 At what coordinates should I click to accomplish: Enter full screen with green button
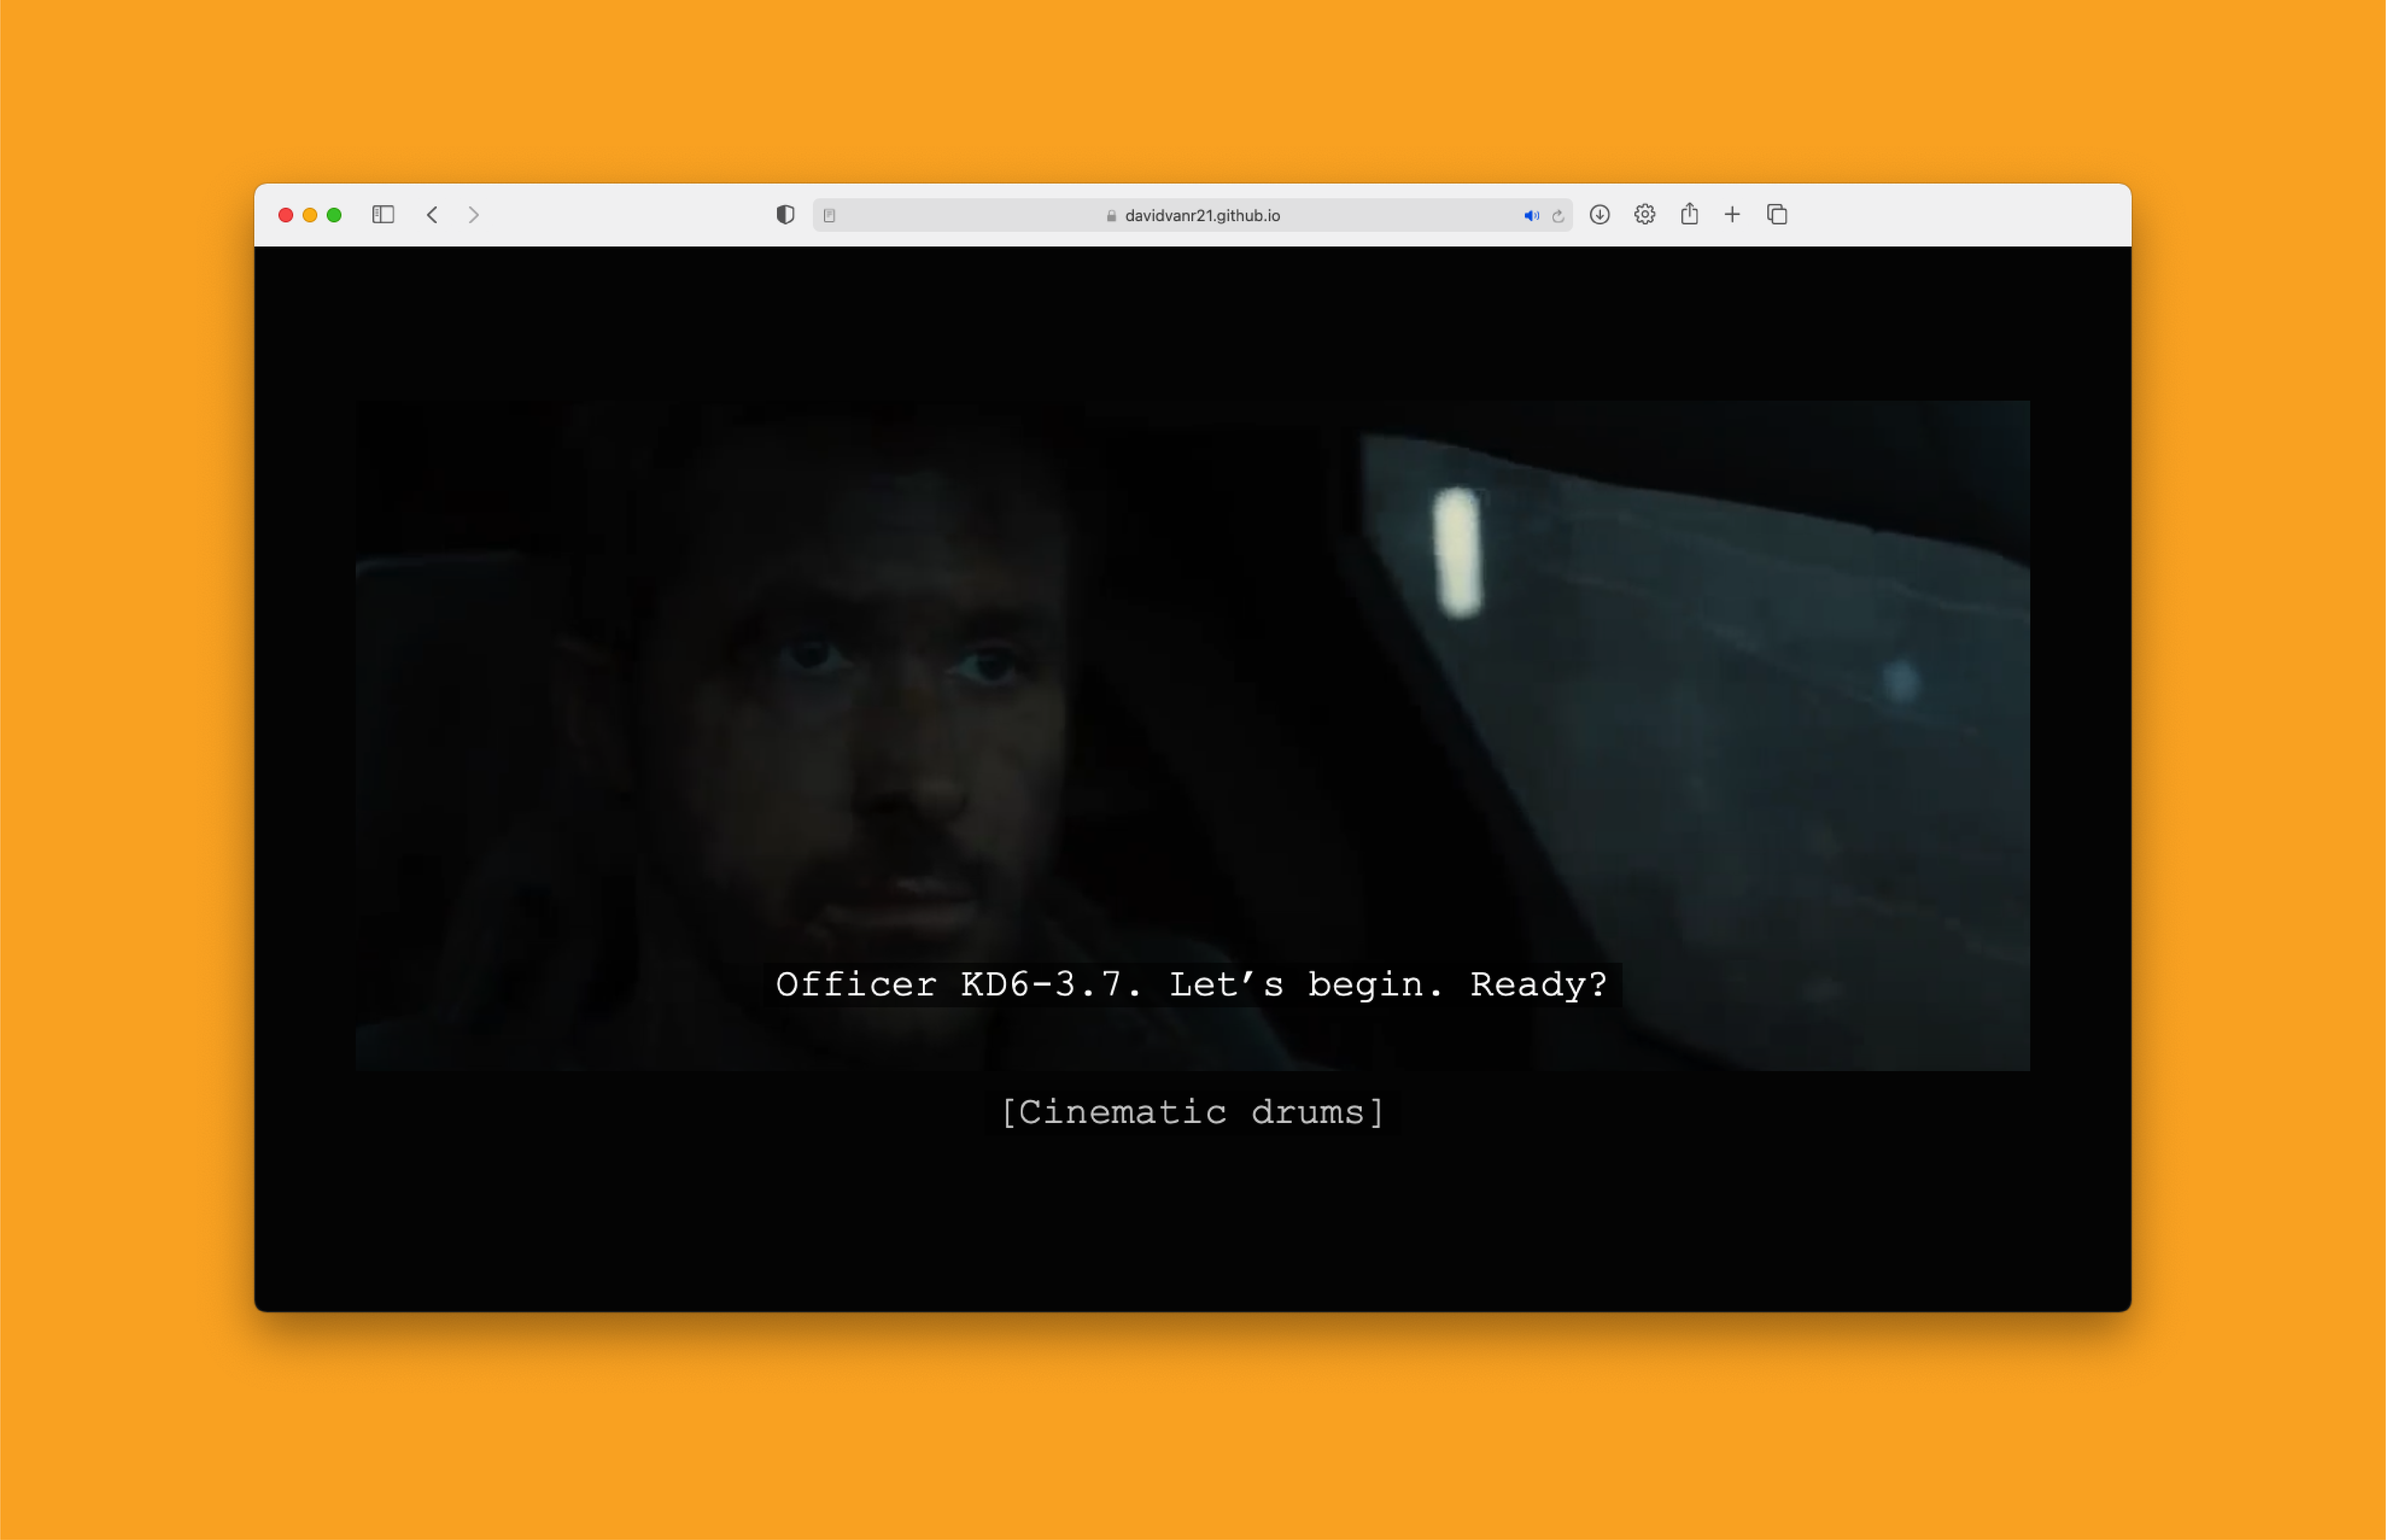334,215
